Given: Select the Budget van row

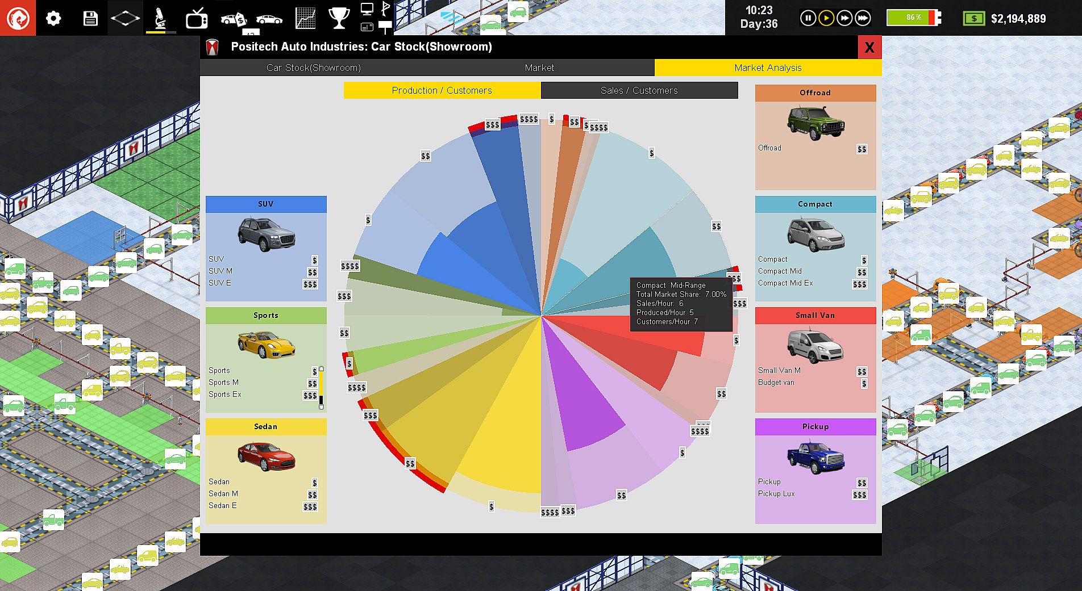Looking at the screenshot, I should [x=813, y=383].
